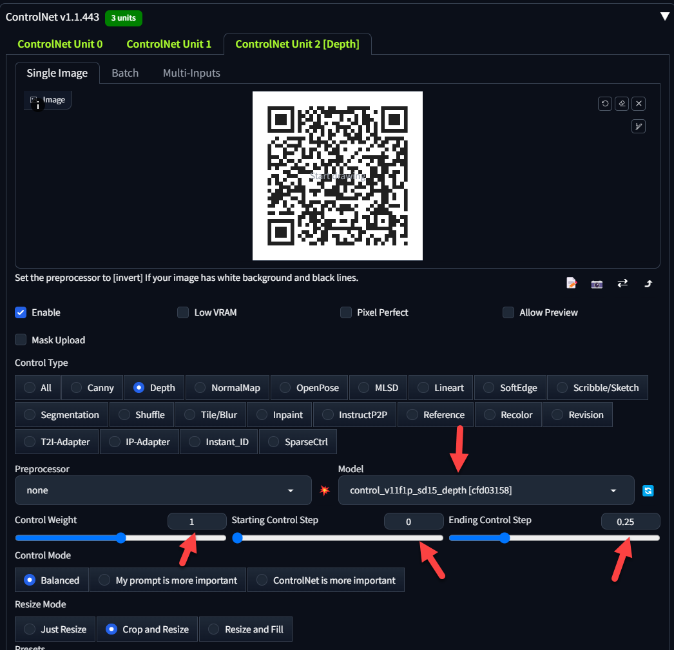
Task: Run preprocessor with the red explosion icon
Action: (325, 490)
